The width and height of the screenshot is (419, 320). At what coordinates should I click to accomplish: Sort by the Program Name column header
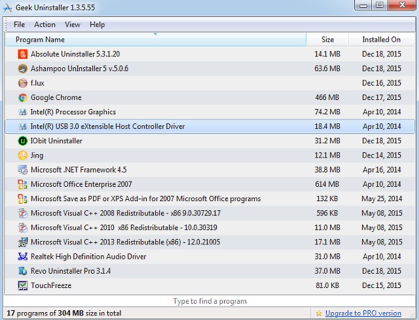coord(155,39)
